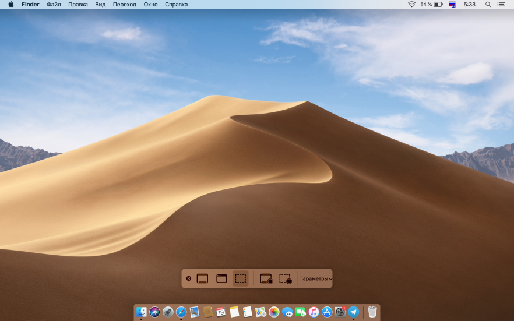Image resolution: width=514 pixels, height=321 pixels.
Task: Open Notification Center icon
Action: (501, 5)
